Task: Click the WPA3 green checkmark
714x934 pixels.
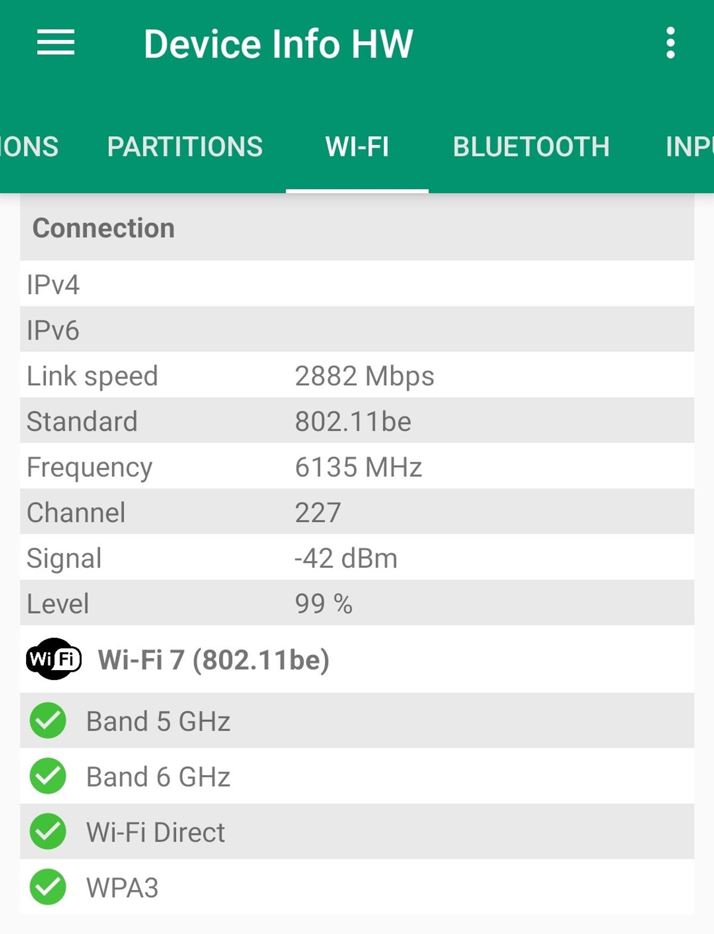Action: tap(48, 887)
